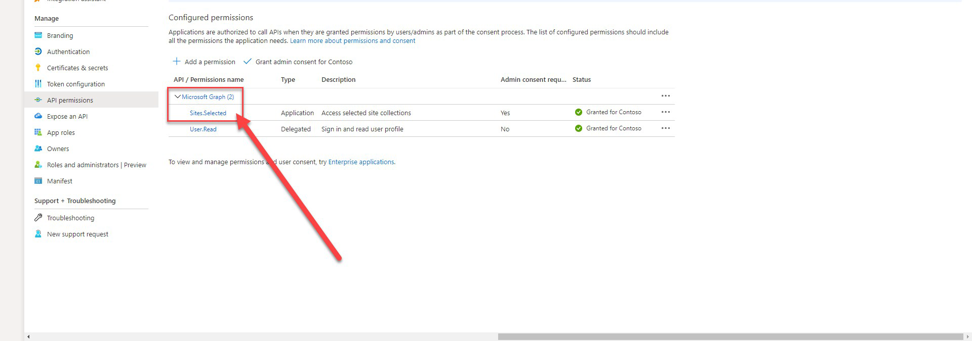
Task: Open Learn more about permissions and consent link
Action: (x=352, y=41)
